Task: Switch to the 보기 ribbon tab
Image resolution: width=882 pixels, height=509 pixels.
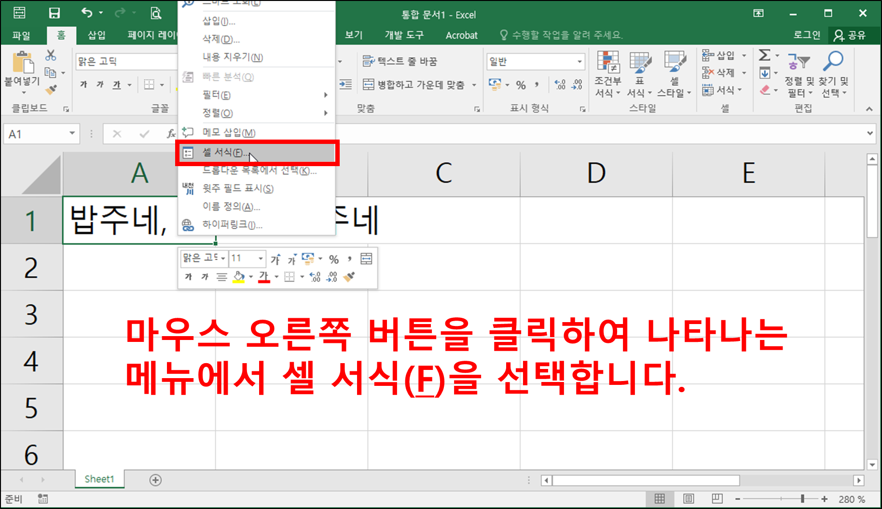Action: point(353,35)
